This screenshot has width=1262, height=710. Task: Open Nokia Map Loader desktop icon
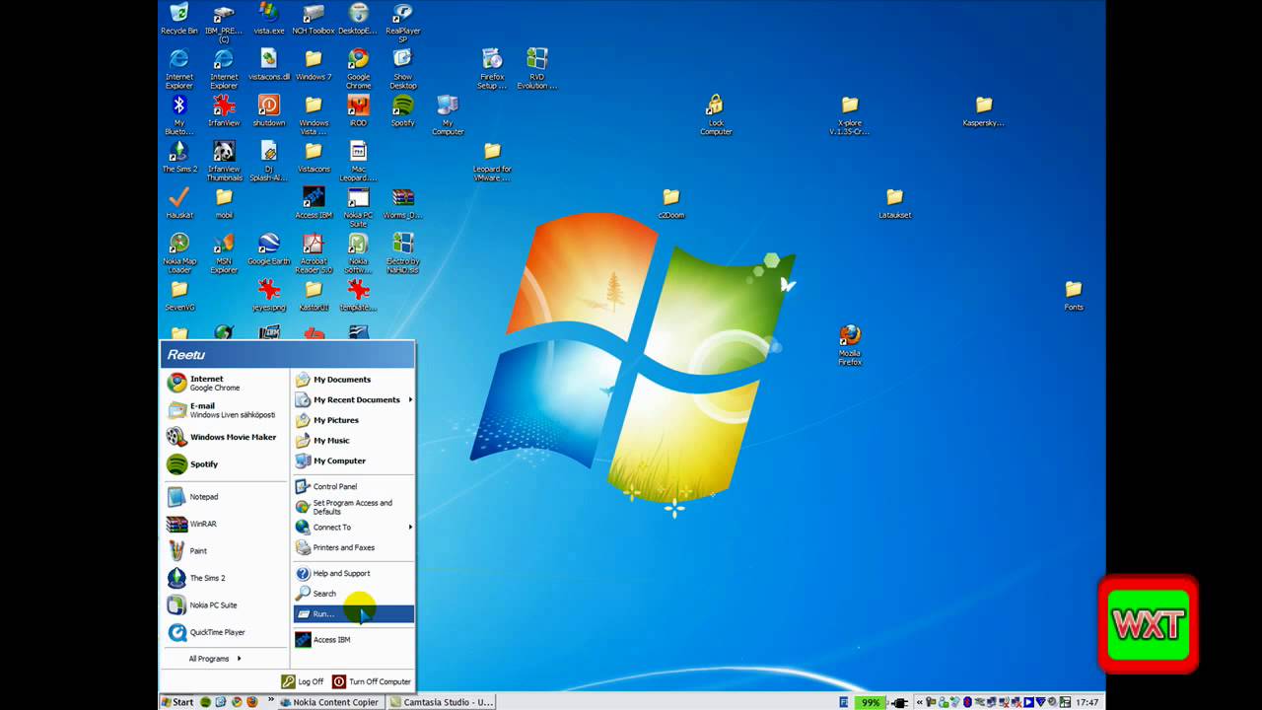point(178,252)
